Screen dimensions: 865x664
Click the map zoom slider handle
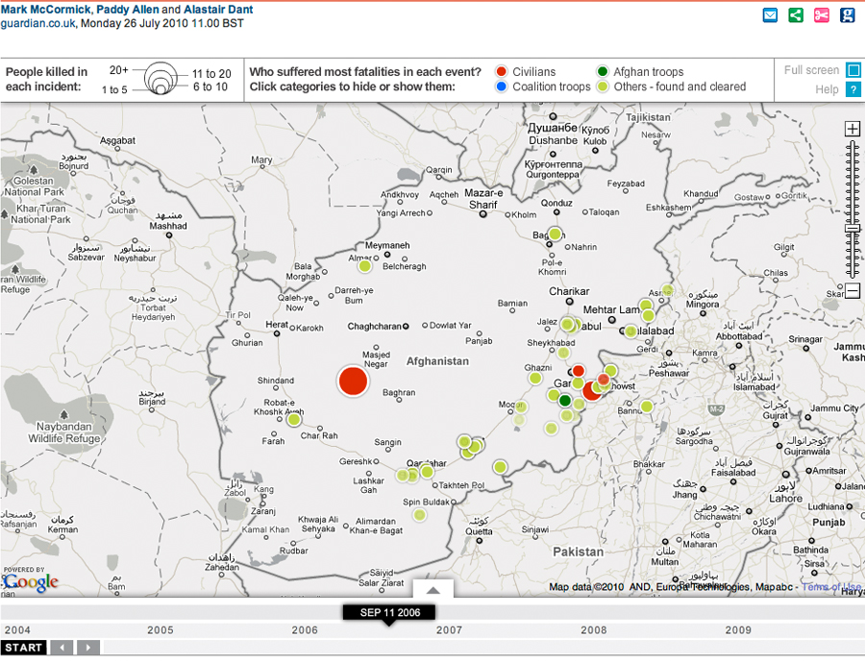tap(853, 229)
